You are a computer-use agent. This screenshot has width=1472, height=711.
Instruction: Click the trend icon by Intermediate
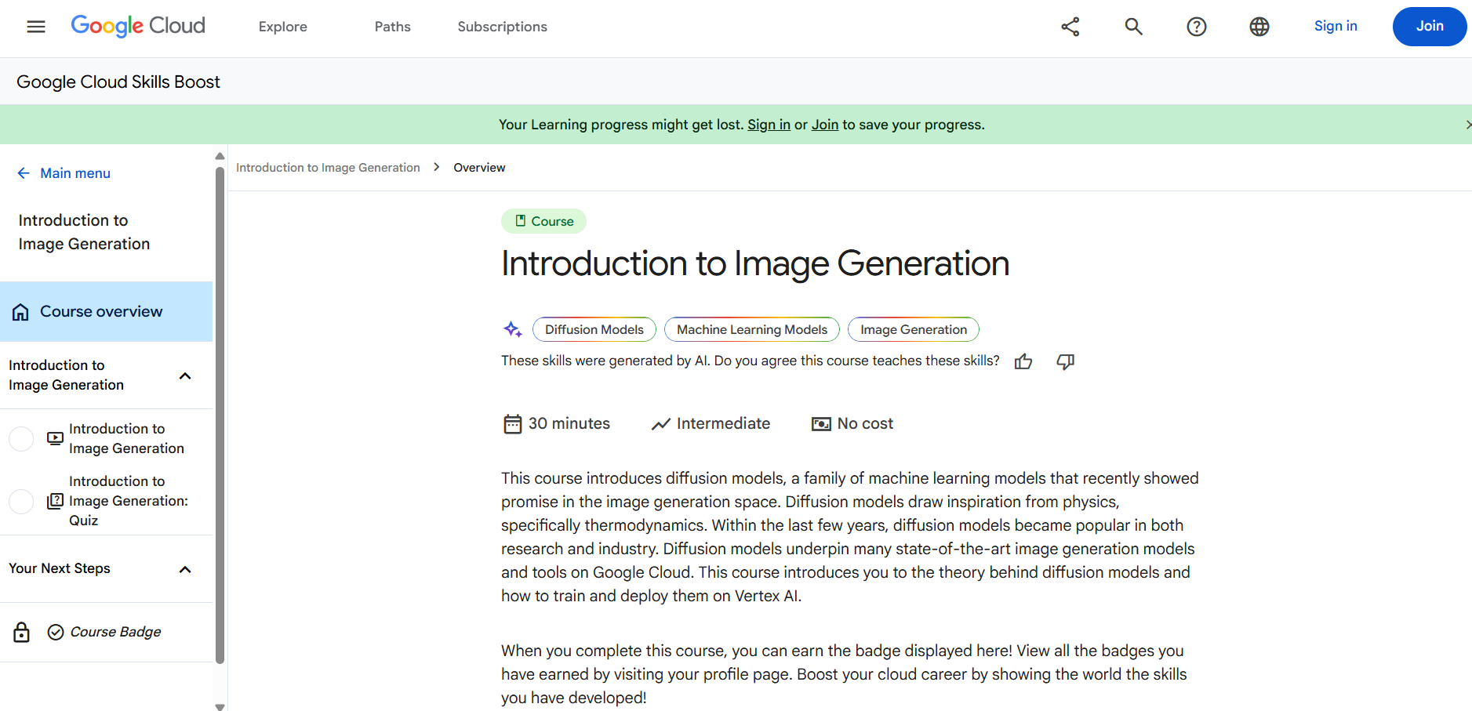click(661, 424)
